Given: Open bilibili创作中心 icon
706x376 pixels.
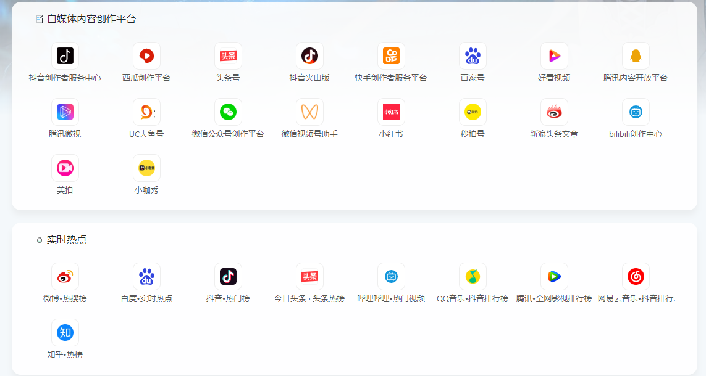Looking at the screenshot, I should tap(636, 112).
